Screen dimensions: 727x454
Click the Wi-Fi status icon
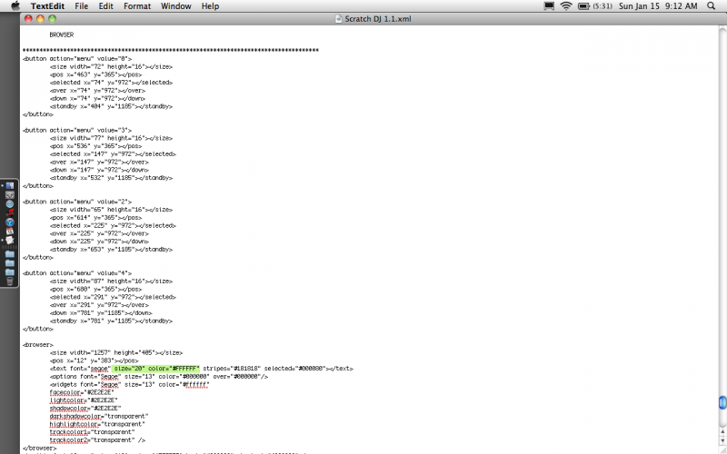tap(566, 6)
